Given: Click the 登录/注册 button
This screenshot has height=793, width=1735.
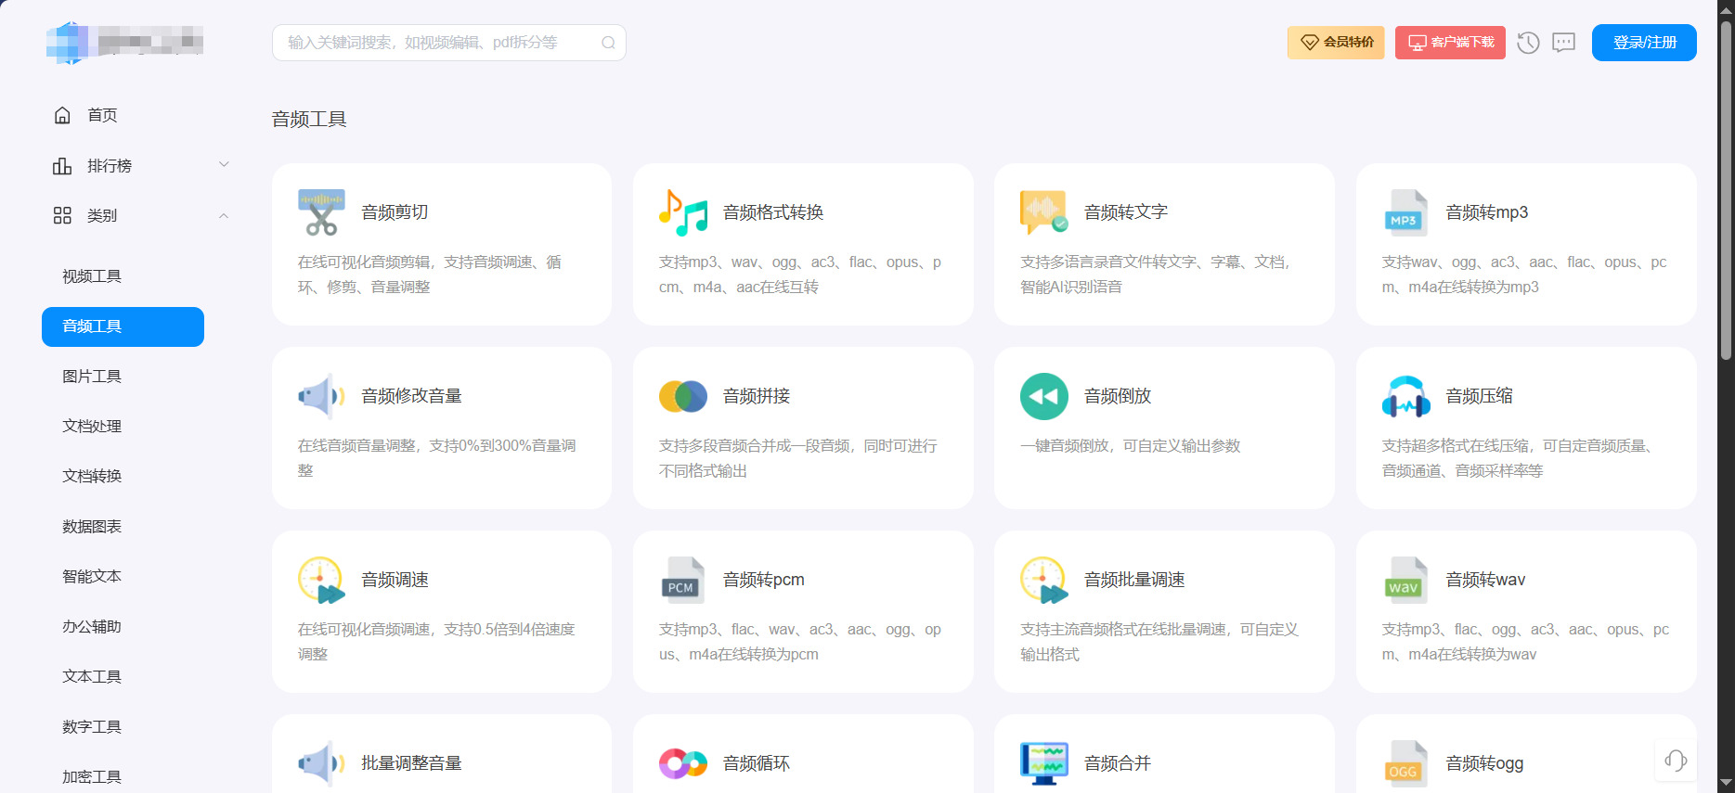Looking at the screenshot, I should (1644, 43).
